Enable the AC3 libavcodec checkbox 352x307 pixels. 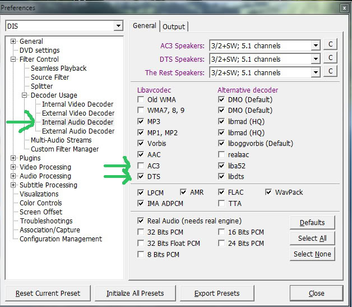[x=141, y=166]
